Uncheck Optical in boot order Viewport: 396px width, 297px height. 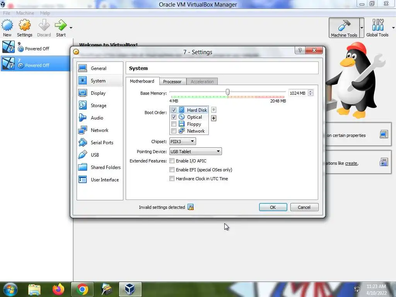(174, 117)
